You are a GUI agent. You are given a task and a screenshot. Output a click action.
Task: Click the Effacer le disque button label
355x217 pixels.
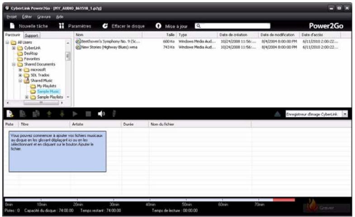(128, 26)
